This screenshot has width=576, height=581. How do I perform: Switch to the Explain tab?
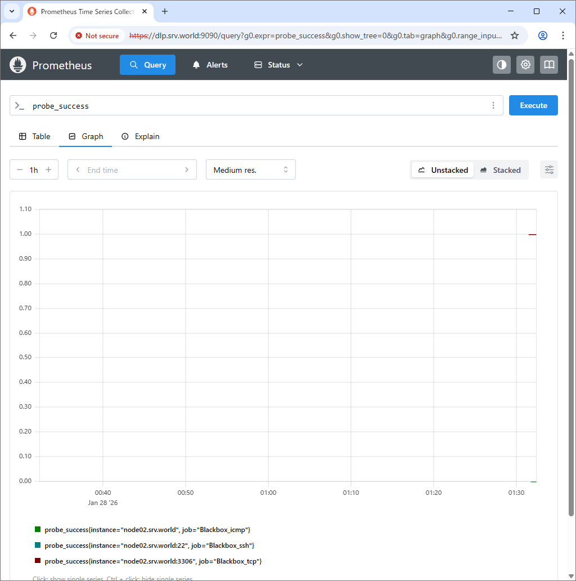[140, 136]
